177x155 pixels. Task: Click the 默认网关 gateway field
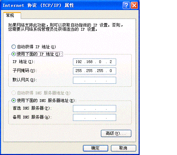tap(94, 80)
